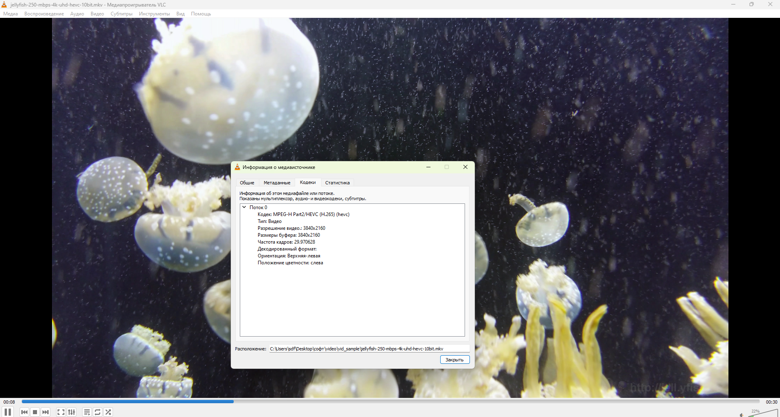
Task: Toggle fullscreen video mode
Action: tap(61, 412)
